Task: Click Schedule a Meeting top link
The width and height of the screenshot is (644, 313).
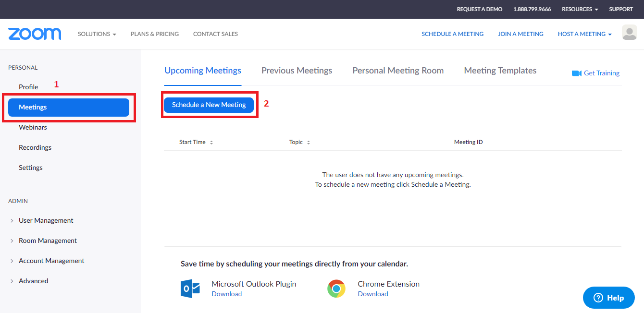Action: pos(453,34)
